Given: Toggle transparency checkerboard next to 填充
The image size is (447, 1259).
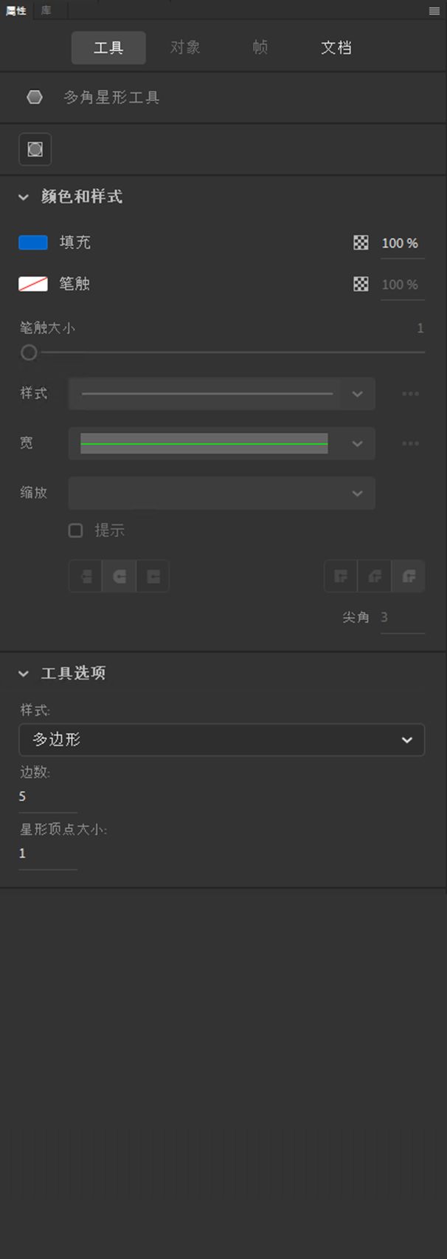Looking at the screenshot, I should click(x=360, y=242).
